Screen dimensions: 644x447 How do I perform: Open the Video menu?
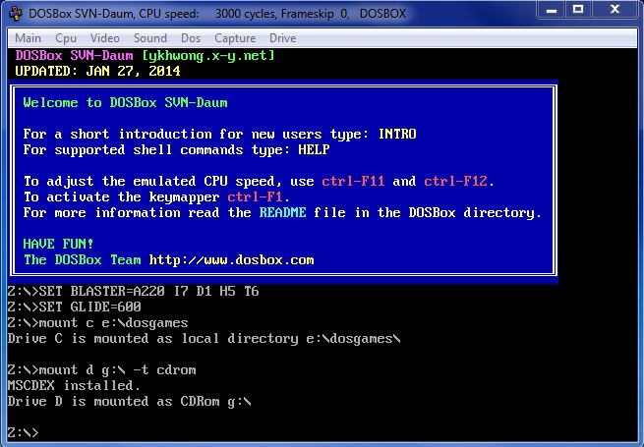[105, 38]
